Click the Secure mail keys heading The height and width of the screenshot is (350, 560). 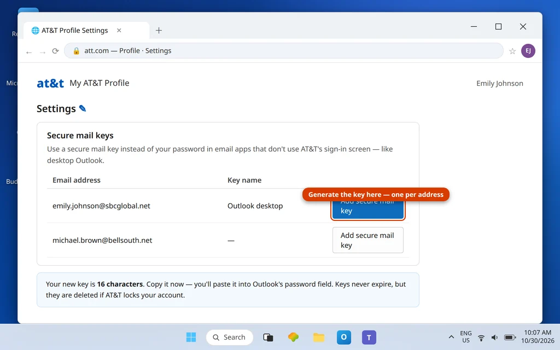(80, 136)
